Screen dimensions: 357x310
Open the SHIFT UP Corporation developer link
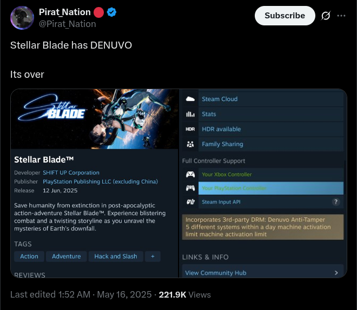71,172
